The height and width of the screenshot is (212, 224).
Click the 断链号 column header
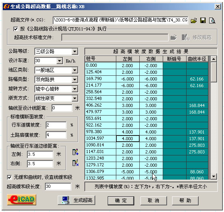[174, 59]
